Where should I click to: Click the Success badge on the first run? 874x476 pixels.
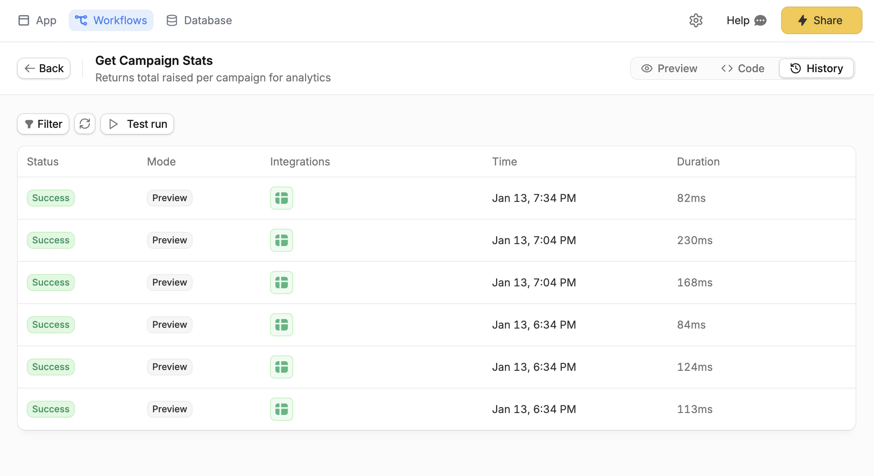[x=50, y=198]
